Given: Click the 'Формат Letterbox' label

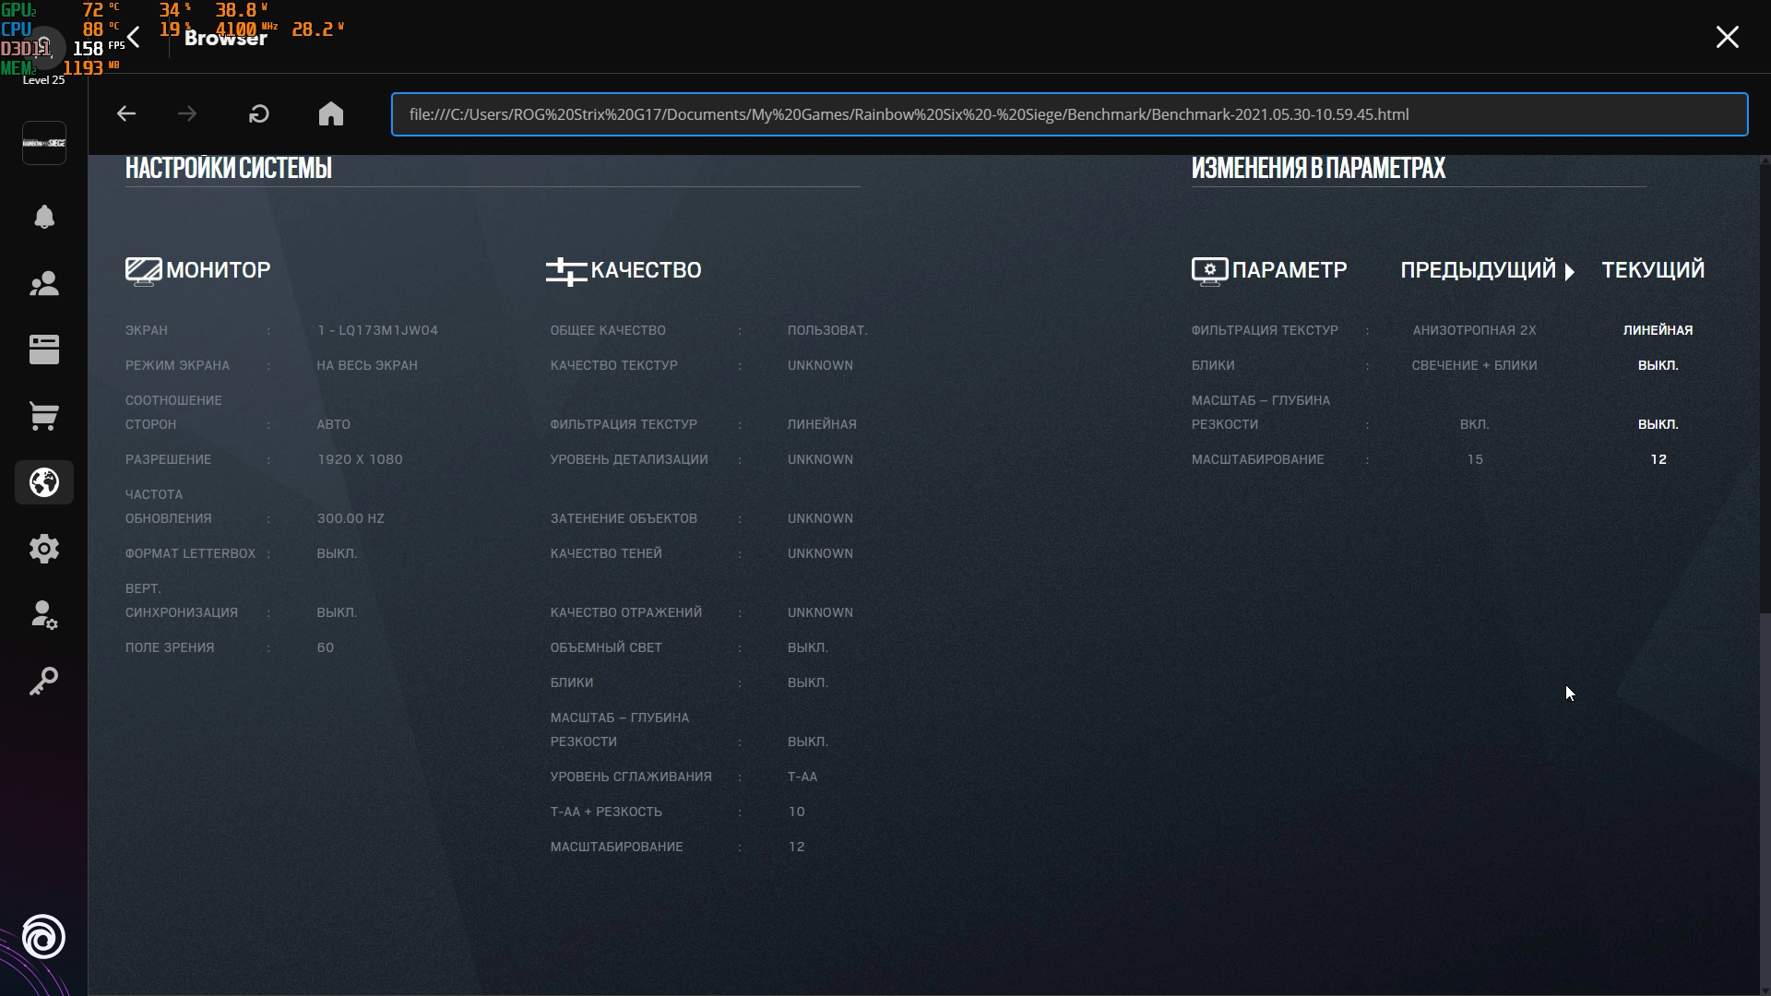Looking at the screenshot, I should pyautogui.click(x=190, y=553).
